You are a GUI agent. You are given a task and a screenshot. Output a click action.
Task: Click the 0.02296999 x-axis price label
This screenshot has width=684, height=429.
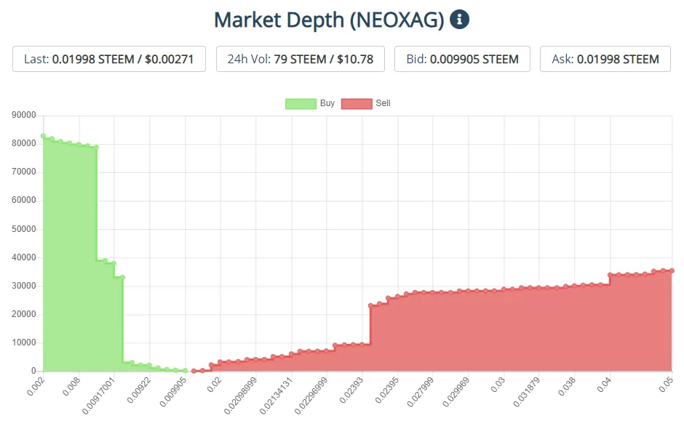(311, 396)
